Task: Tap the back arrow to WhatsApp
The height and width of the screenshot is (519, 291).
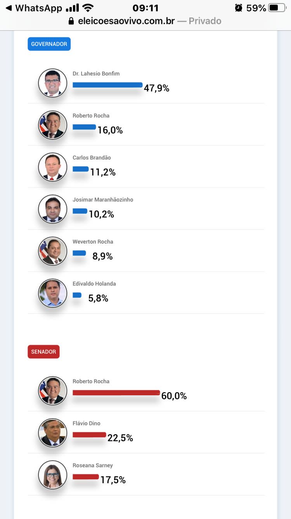Action: click(9, 8)
